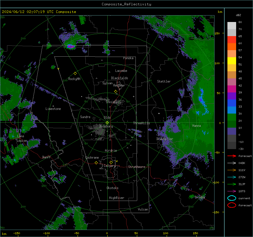253x237 pixels.
Task: Pick the magenta 42 dBZ swatch
Action: coord(232,89)
